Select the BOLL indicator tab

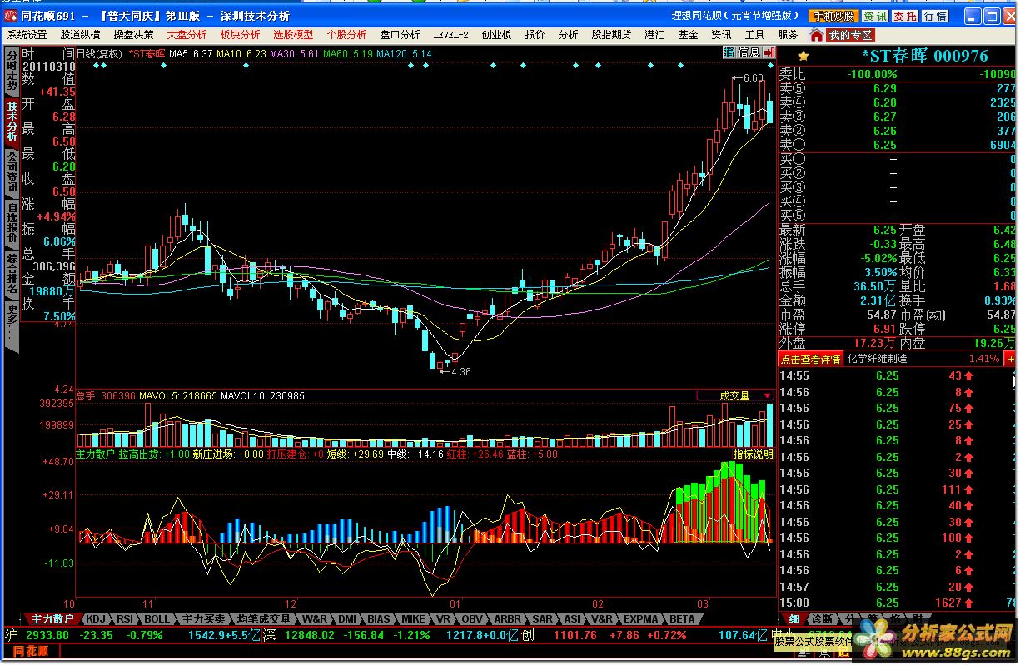point(156,619)
